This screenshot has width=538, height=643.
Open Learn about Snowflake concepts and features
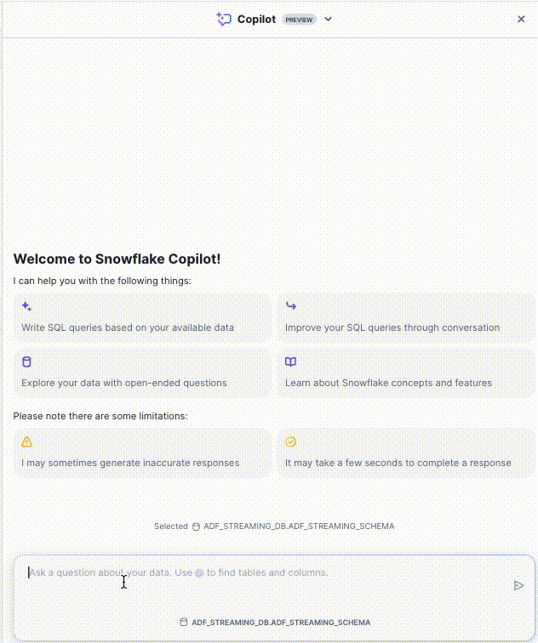[406, 373]
